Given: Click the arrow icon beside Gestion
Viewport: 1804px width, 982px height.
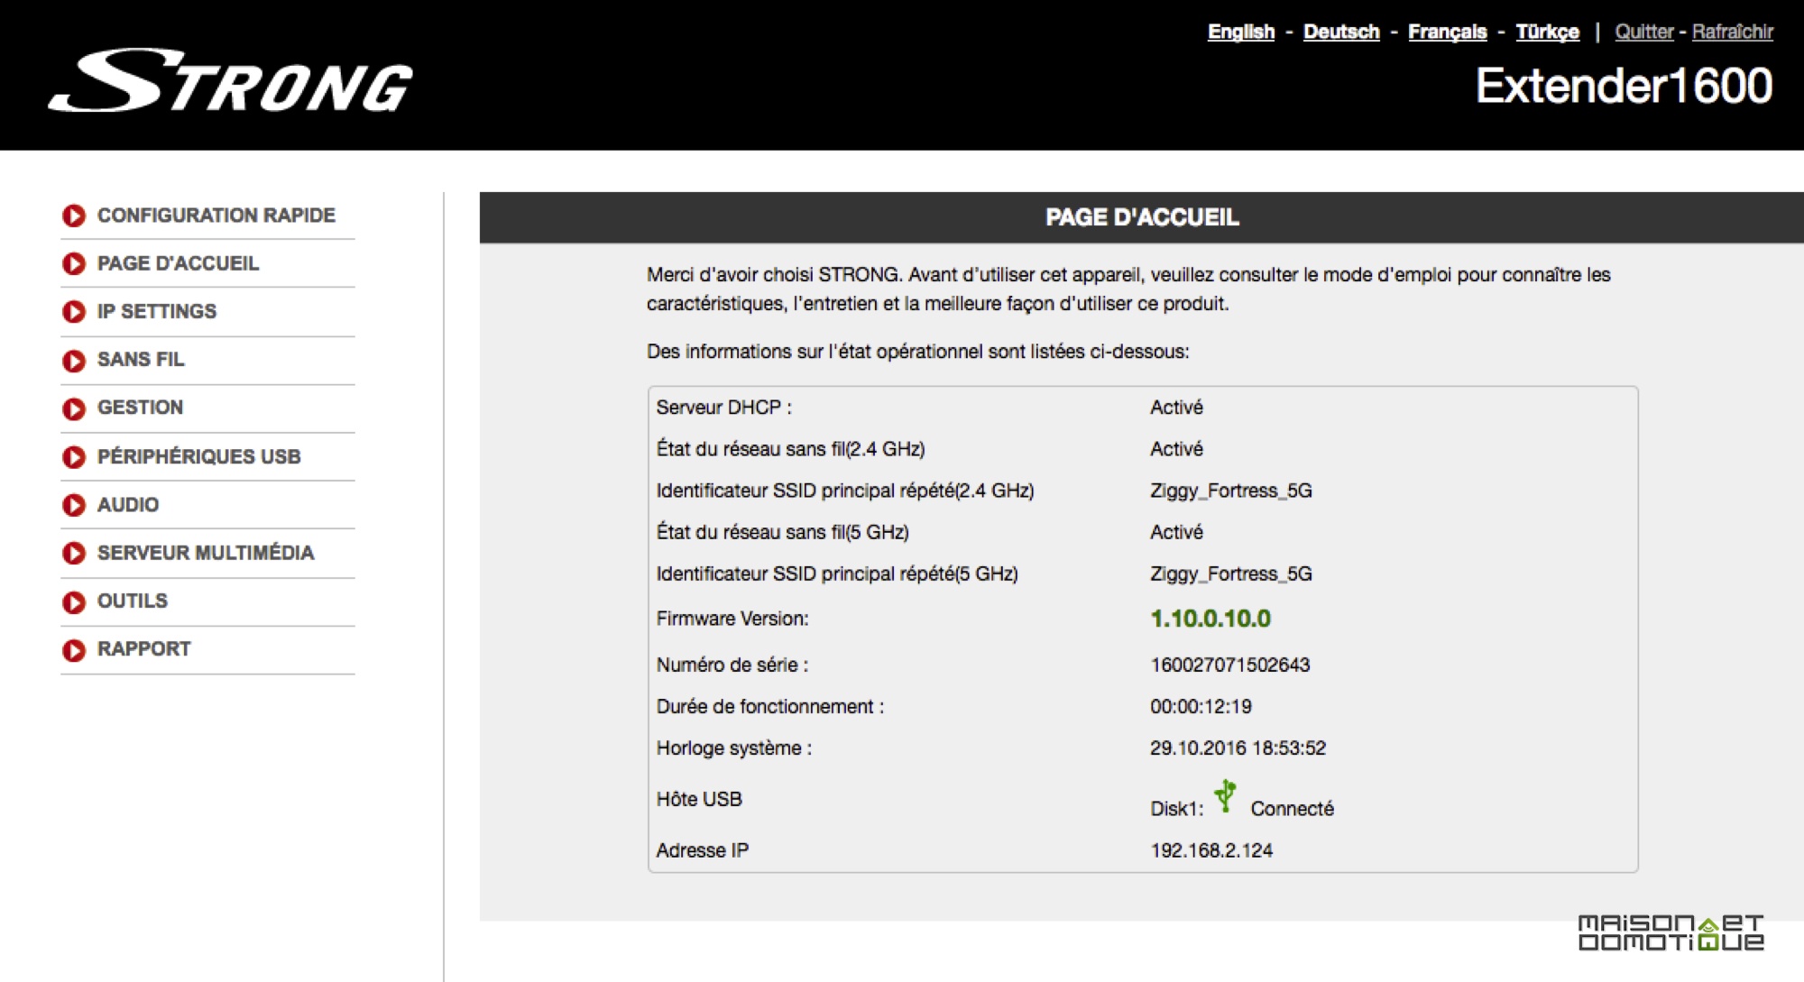Looking at the screenshot, I should [x=74, y=408].
